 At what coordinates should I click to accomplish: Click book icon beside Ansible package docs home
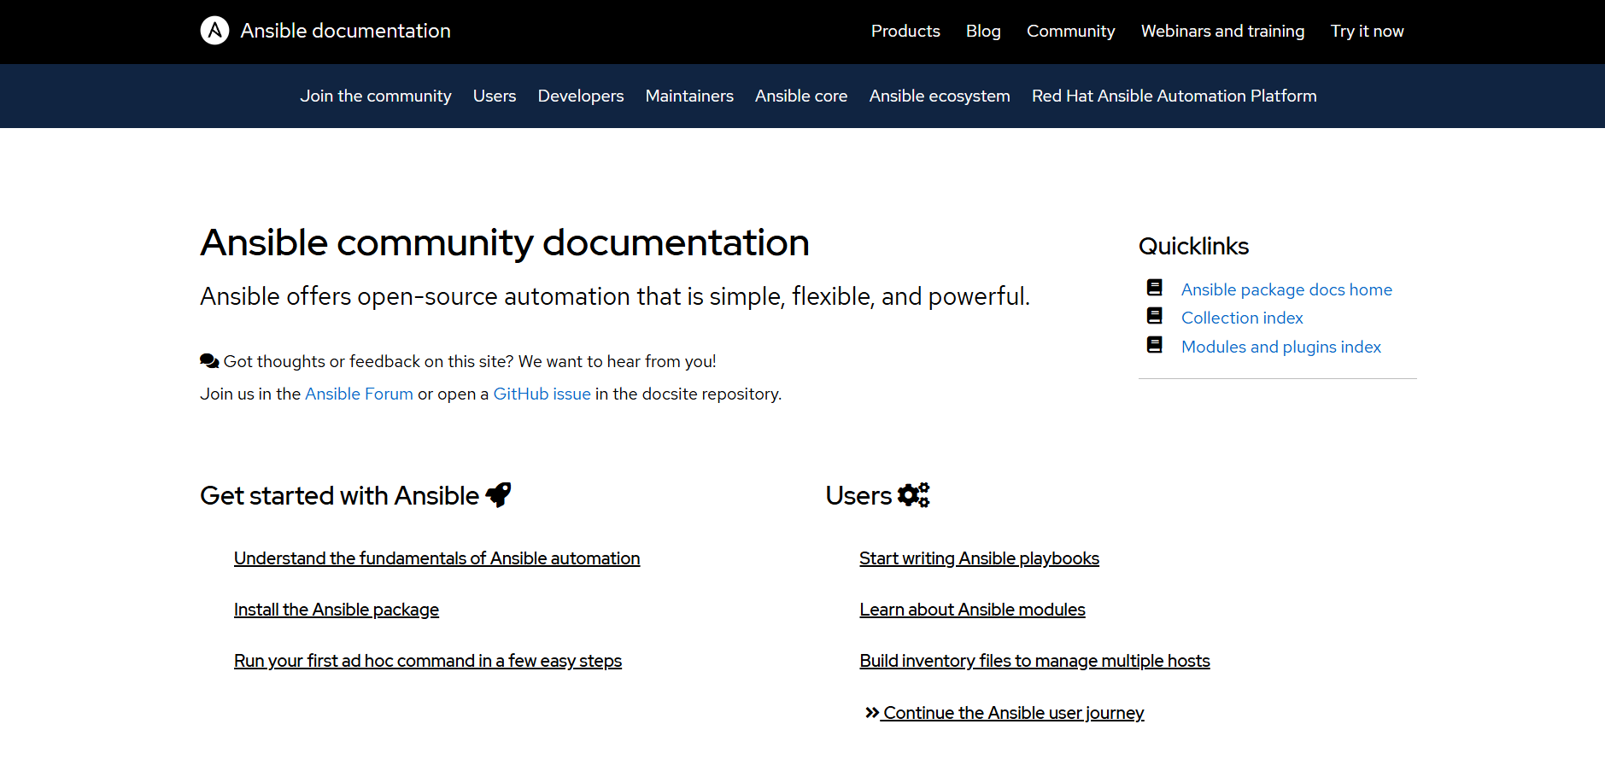point(1154,288)
